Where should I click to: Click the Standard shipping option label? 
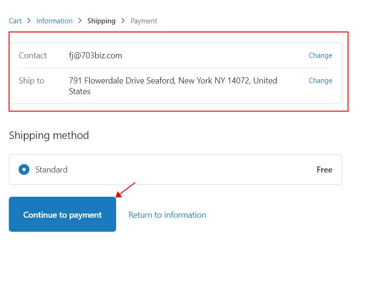51,170
